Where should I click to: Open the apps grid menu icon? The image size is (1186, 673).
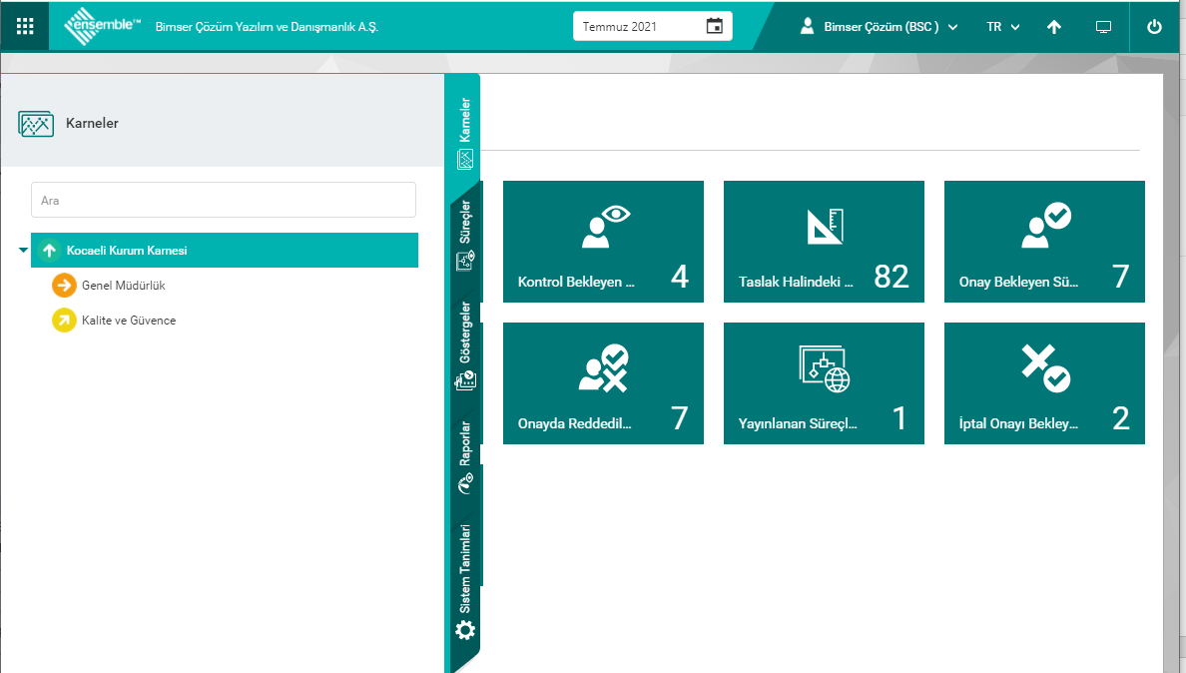pyautogui.click(x=25, y=27)
